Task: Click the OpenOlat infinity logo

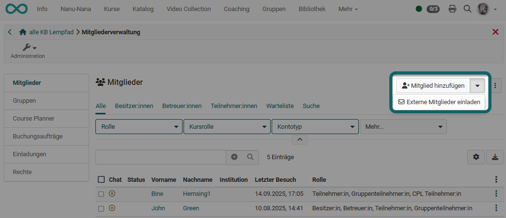Action: point(16,9)
